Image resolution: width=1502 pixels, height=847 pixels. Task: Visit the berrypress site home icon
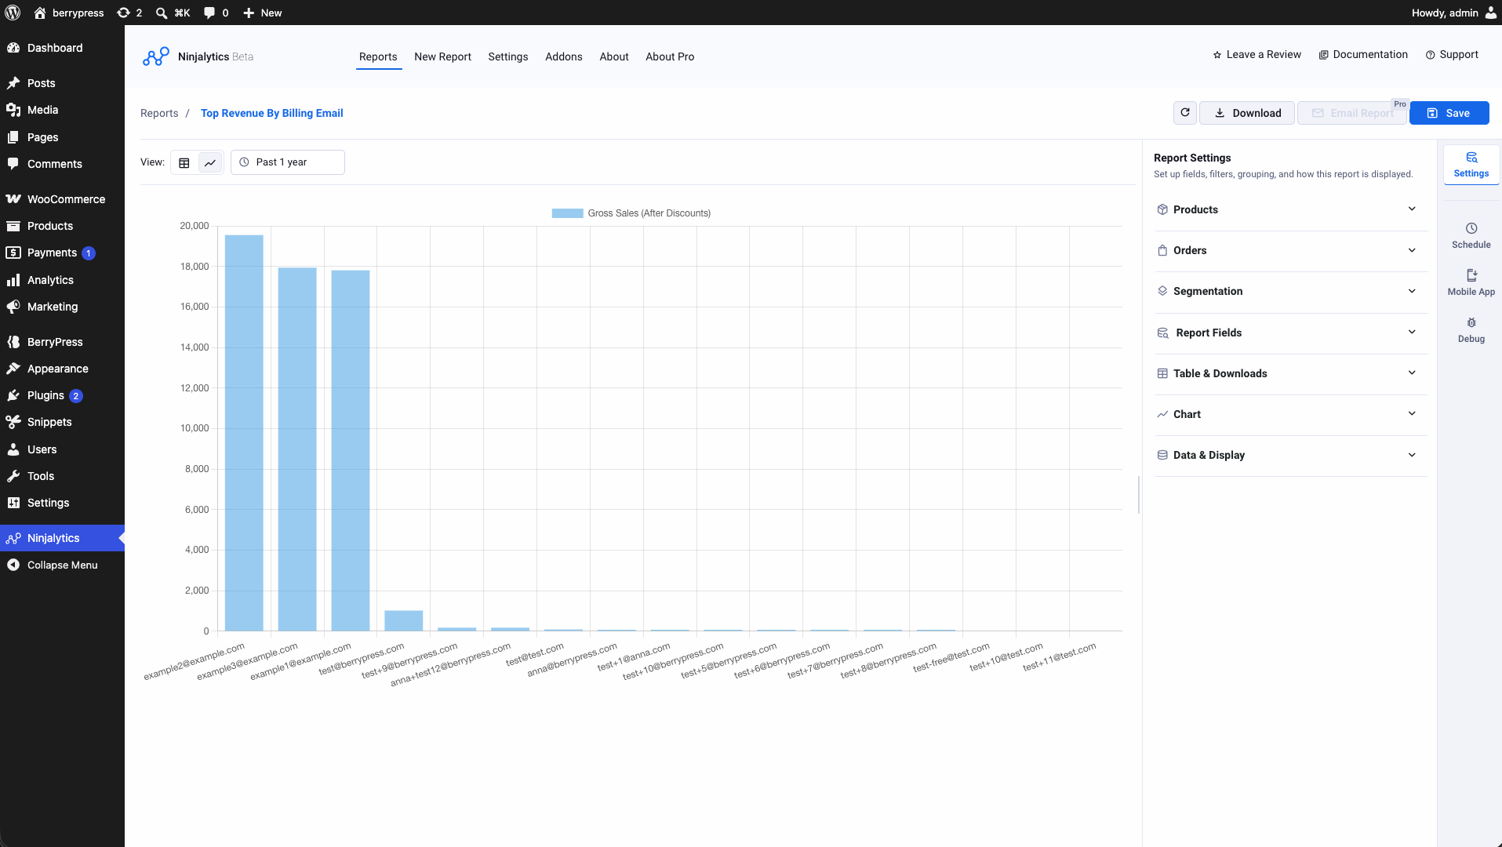[x=40, y=13]
